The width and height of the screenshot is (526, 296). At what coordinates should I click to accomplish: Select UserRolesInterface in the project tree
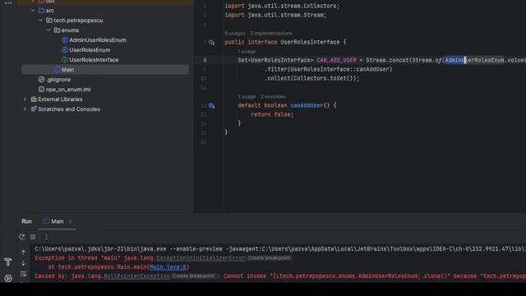point(94,60)
